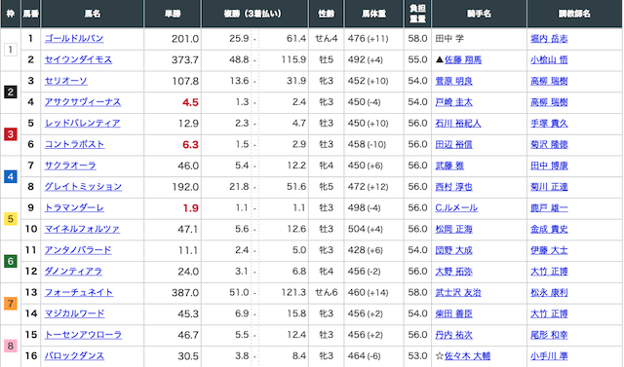This screenshot has height=367, width=624.
Task: Select win odds value 6.3
Action: [191, 145]
